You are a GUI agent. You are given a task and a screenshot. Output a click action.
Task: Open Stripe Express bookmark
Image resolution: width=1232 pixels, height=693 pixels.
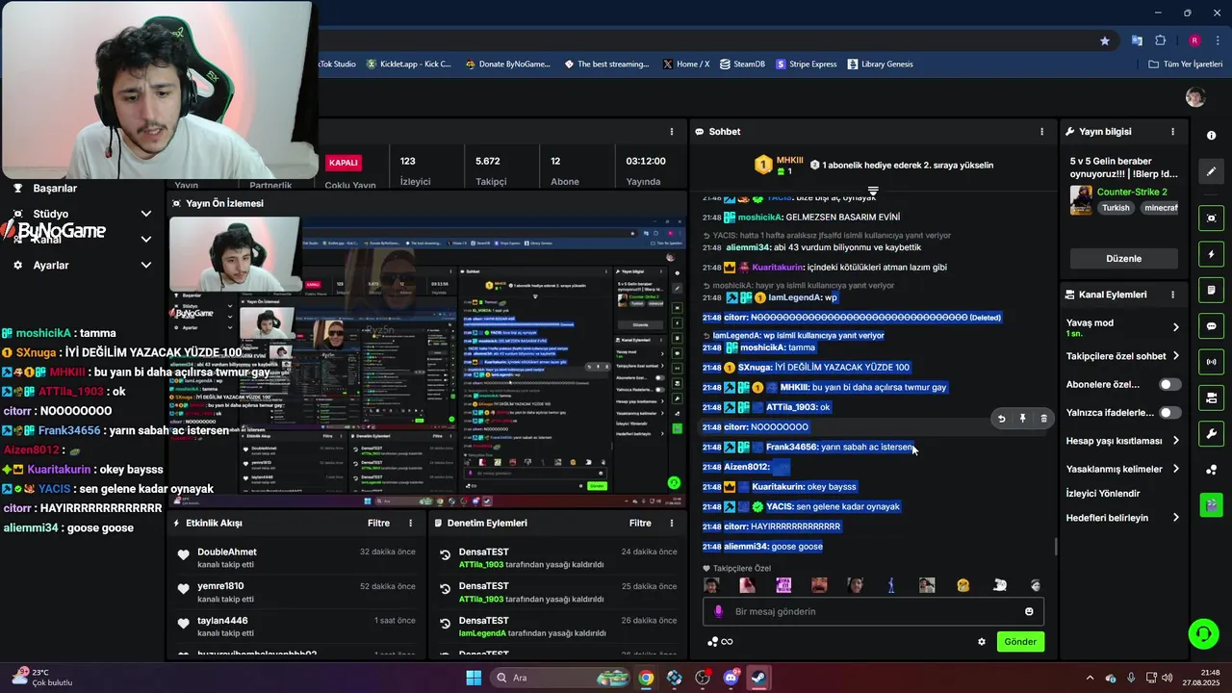pos(807,64)
